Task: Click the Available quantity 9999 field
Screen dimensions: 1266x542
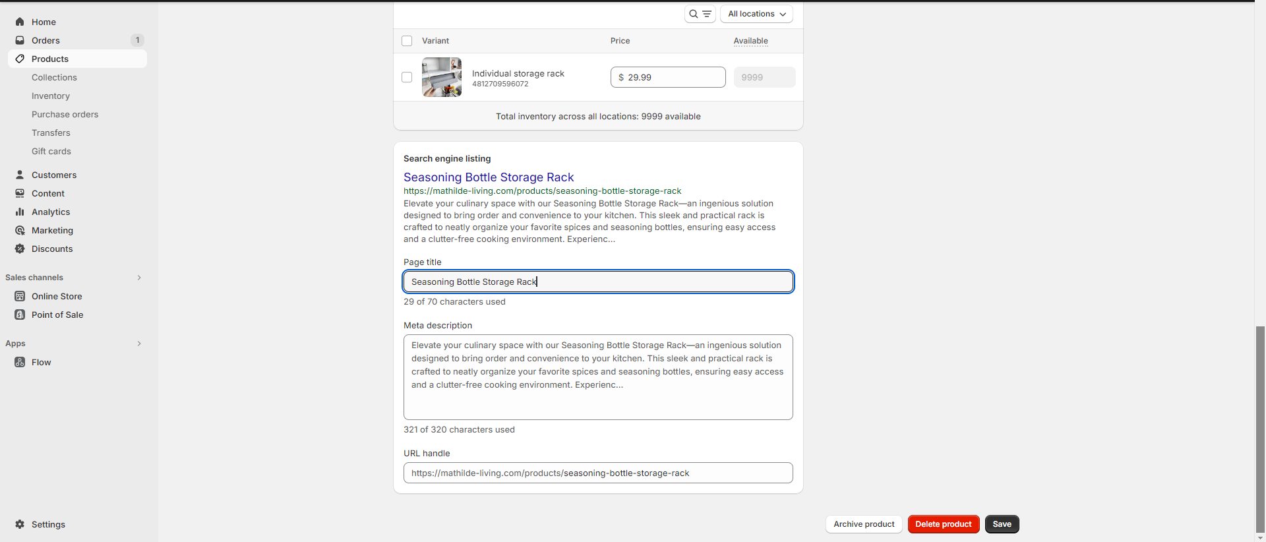Action: (x=764, y=77)
